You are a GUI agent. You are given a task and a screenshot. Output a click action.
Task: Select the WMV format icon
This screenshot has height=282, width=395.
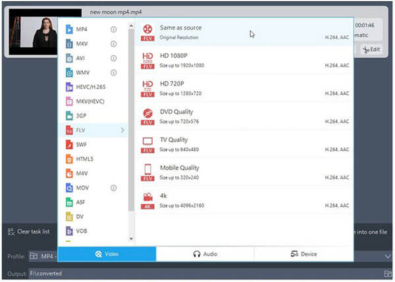[69, 72]
